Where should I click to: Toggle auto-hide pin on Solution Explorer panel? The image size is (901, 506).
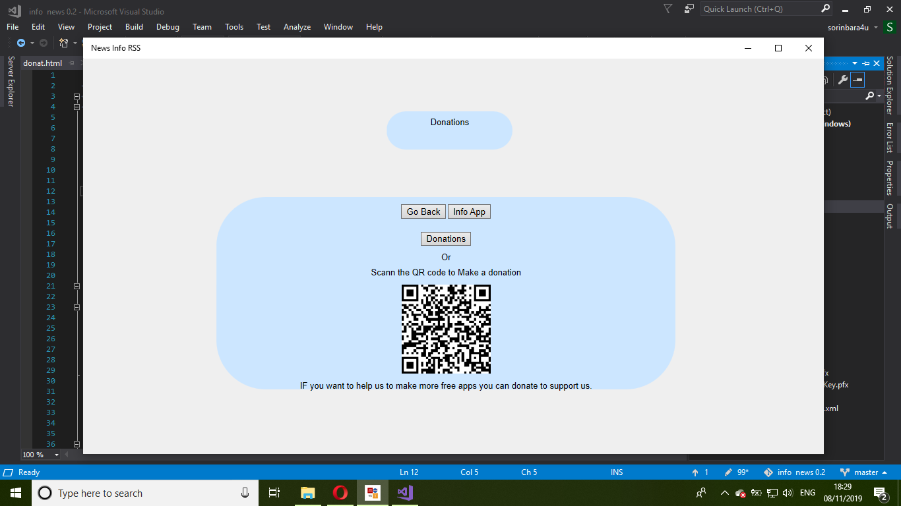866,63
